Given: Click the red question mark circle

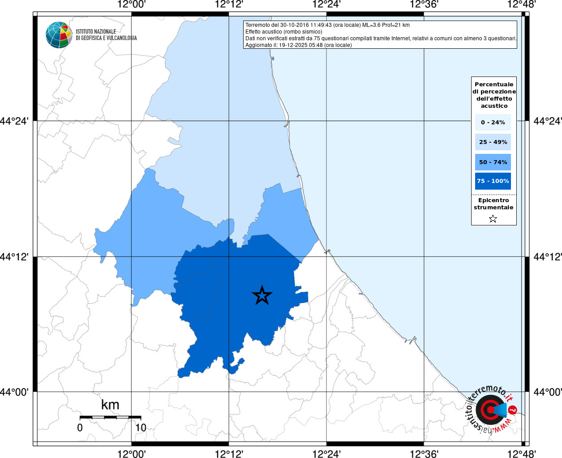Looking at the screenshot, I should point(513,410).
